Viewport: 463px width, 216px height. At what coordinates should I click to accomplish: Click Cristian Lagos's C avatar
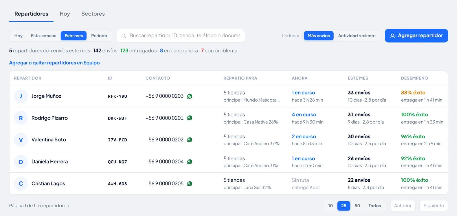21,184
